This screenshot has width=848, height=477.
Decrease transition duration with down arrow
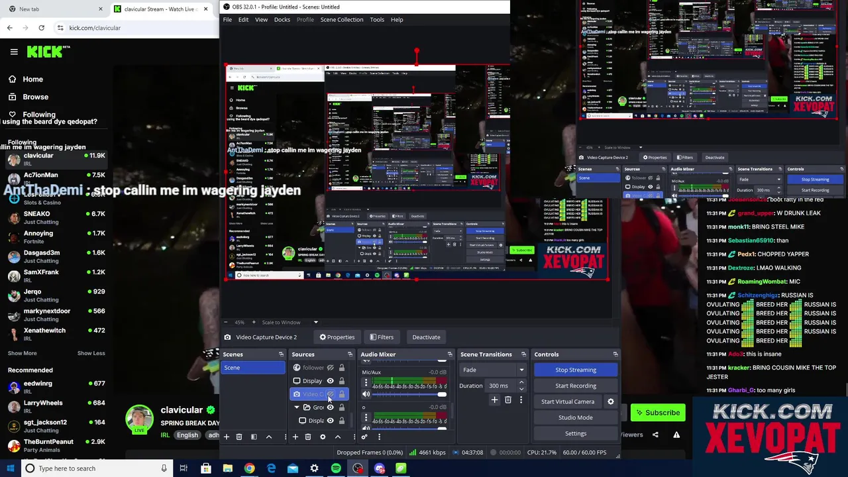521,388
